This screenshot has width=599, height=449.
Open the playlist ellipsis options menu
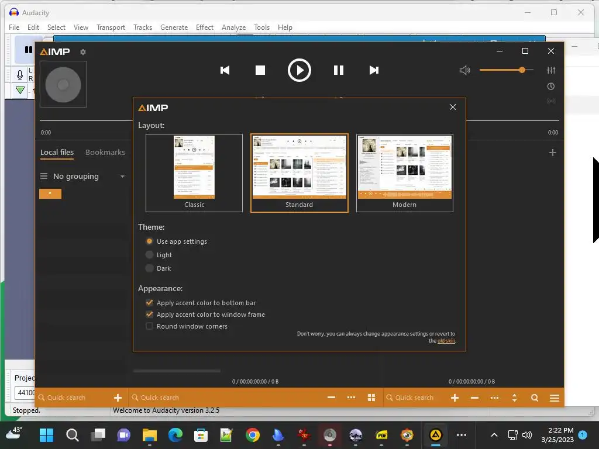[x=494, y=398]
